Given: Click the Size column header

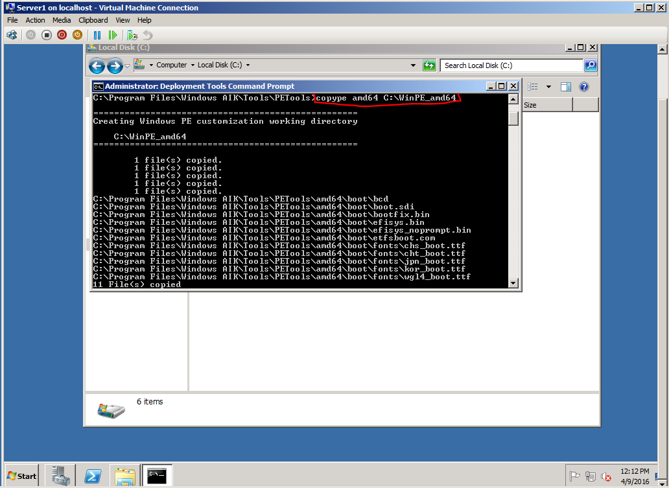Looking at the screenshot, I should pos(547,105).
